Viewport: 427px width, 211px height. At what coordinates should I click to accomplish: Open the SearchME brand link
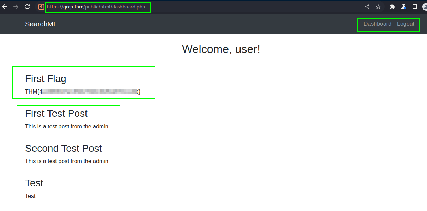pyautogui.click(x=41, y=24)
